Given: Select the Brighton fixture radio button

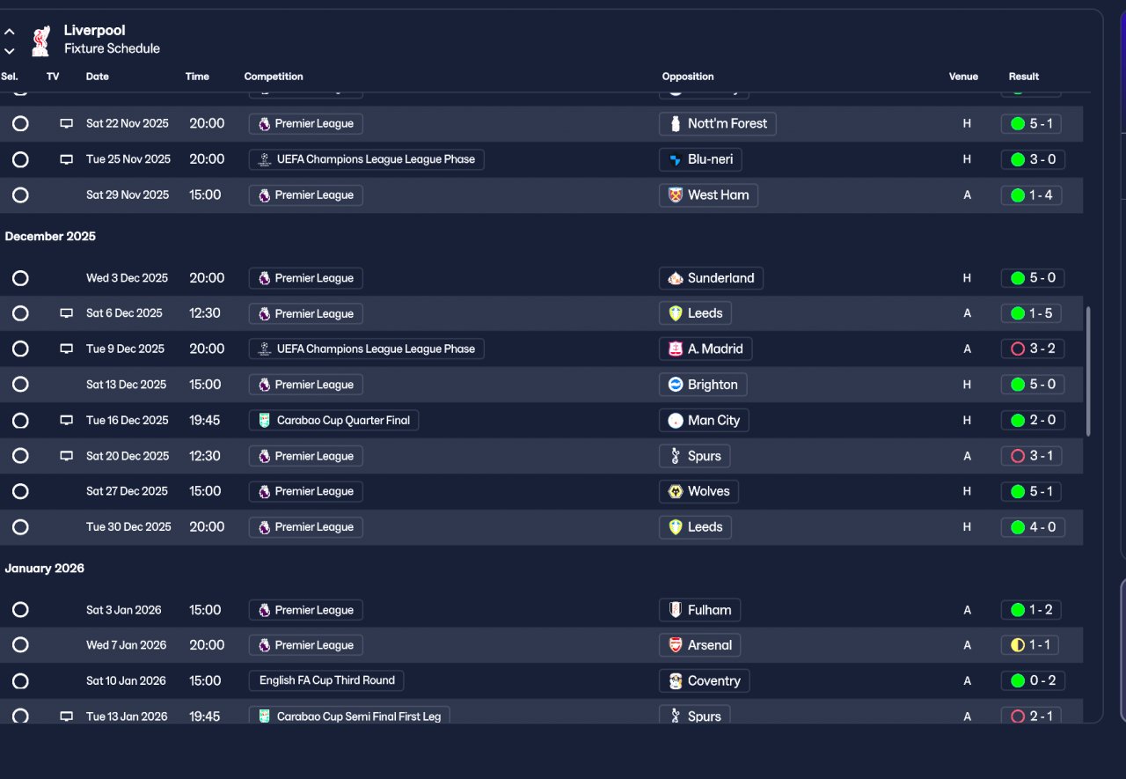Looking at the screenshot, I should [x=20, y=385].
